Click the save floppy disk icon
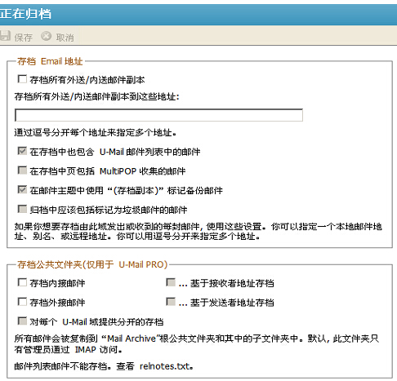 pyautogui.click(x=5, y=36)
